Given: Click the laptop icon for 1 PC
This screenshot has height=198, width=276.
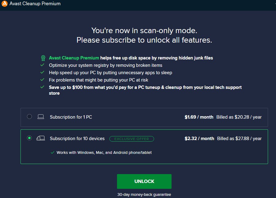Looking at the screenshot, I should click(41, 117).
